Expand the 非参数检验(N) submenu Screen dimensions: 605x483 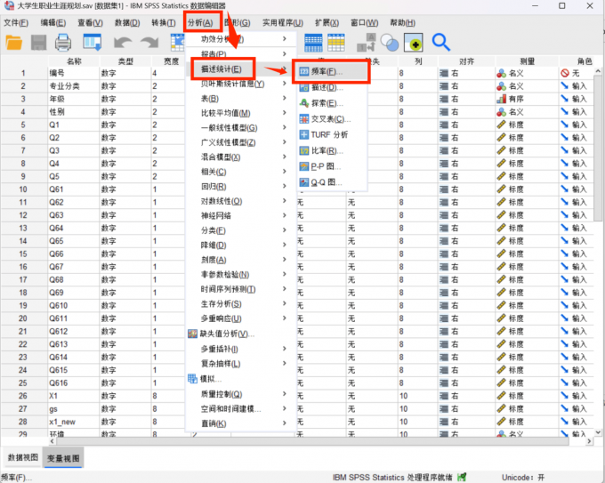(x=241, y=274)
